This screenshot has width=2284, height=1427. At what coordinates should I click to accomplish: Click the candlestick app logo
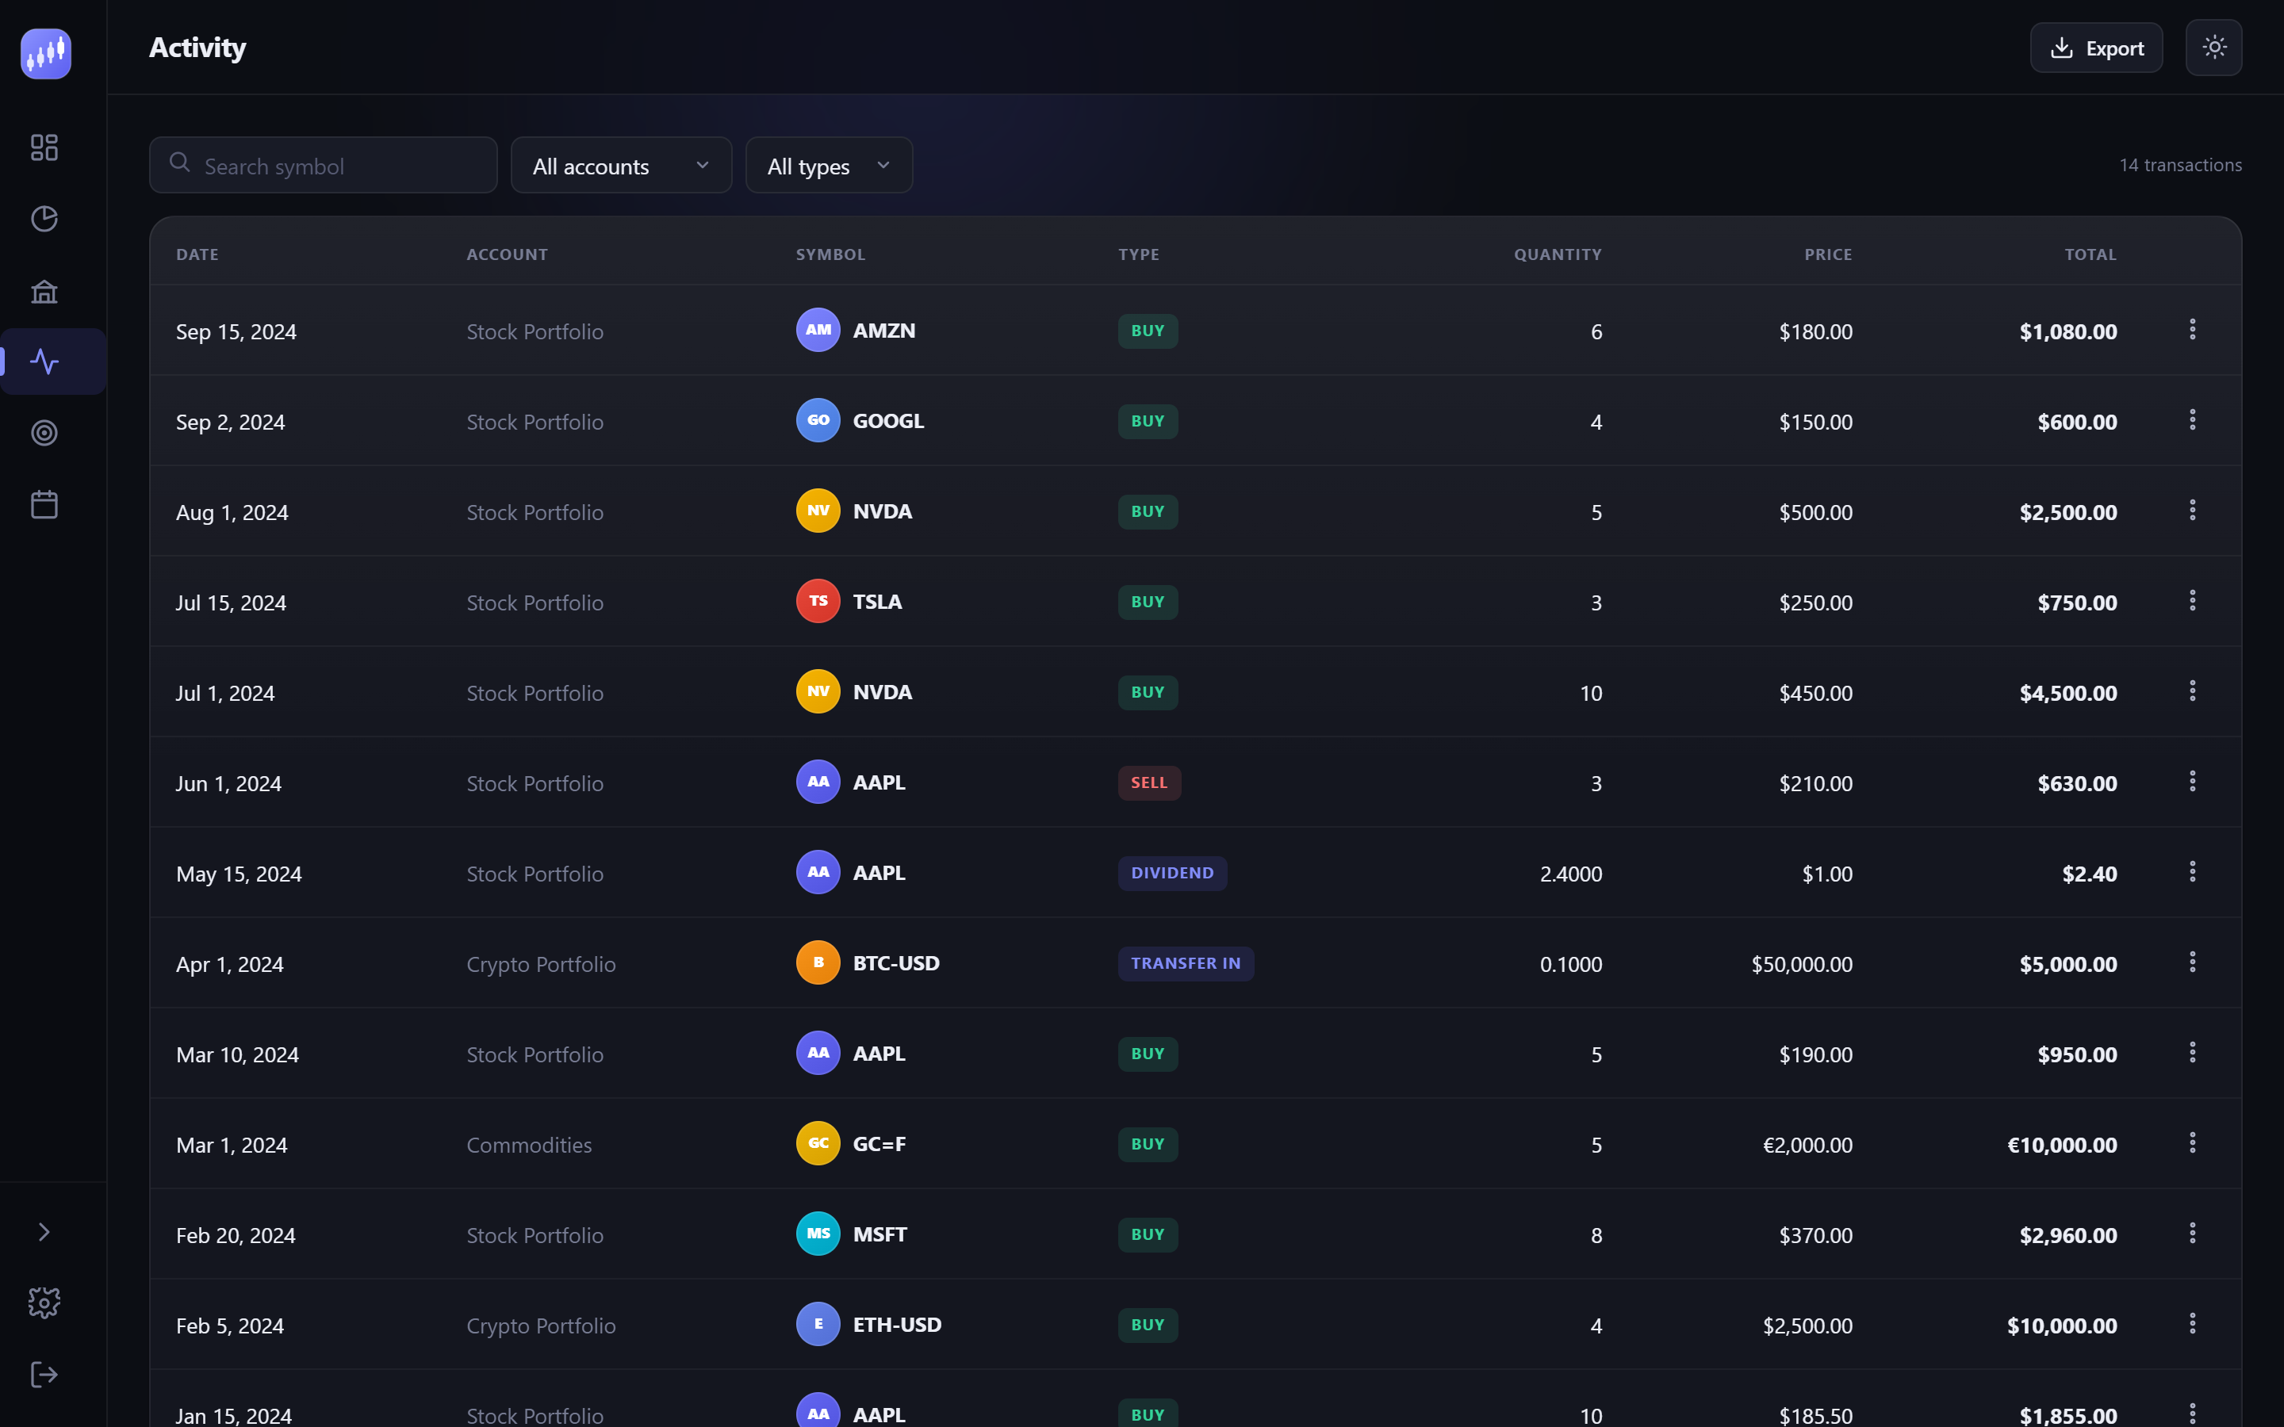(x=45, y=54)
